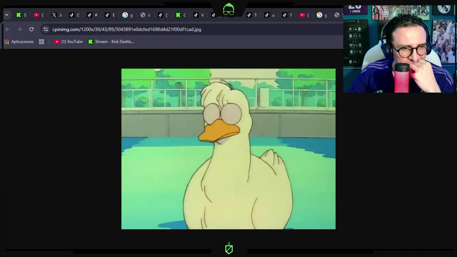Click the duck cartoon image
The image size is (457, 257).
click(228, 149)
